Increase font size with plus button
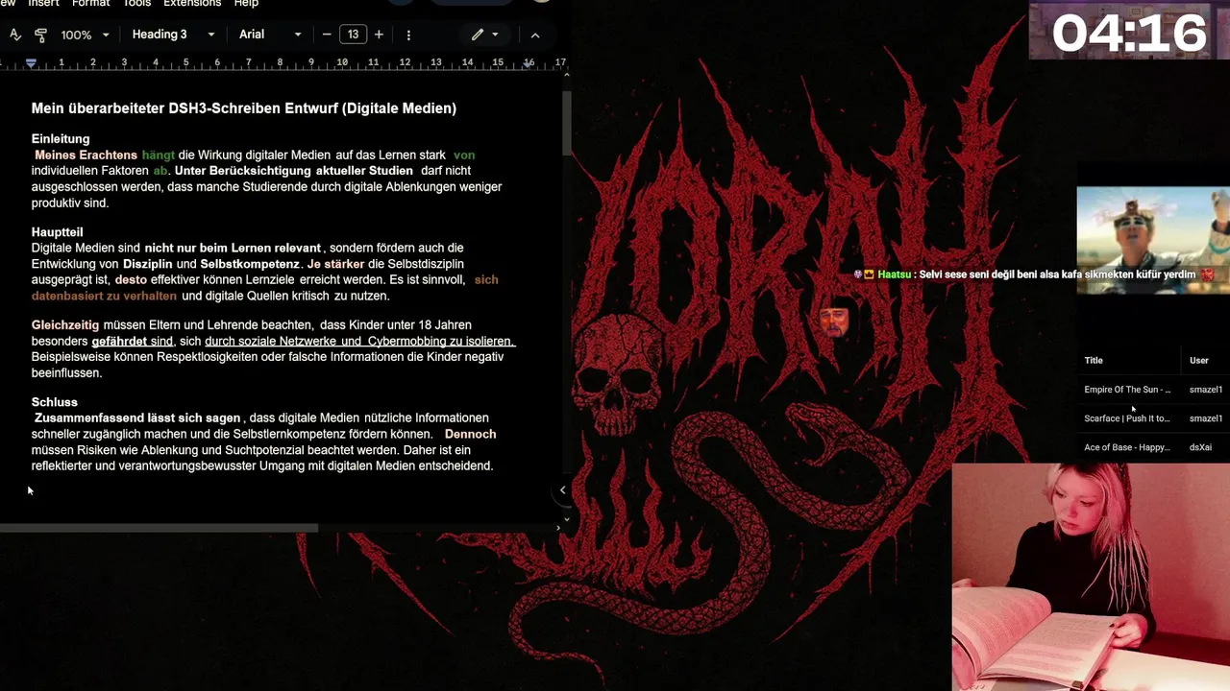The width and height of the screenshot is (1230, 691). pyautogui.click(x=379, y=35)
